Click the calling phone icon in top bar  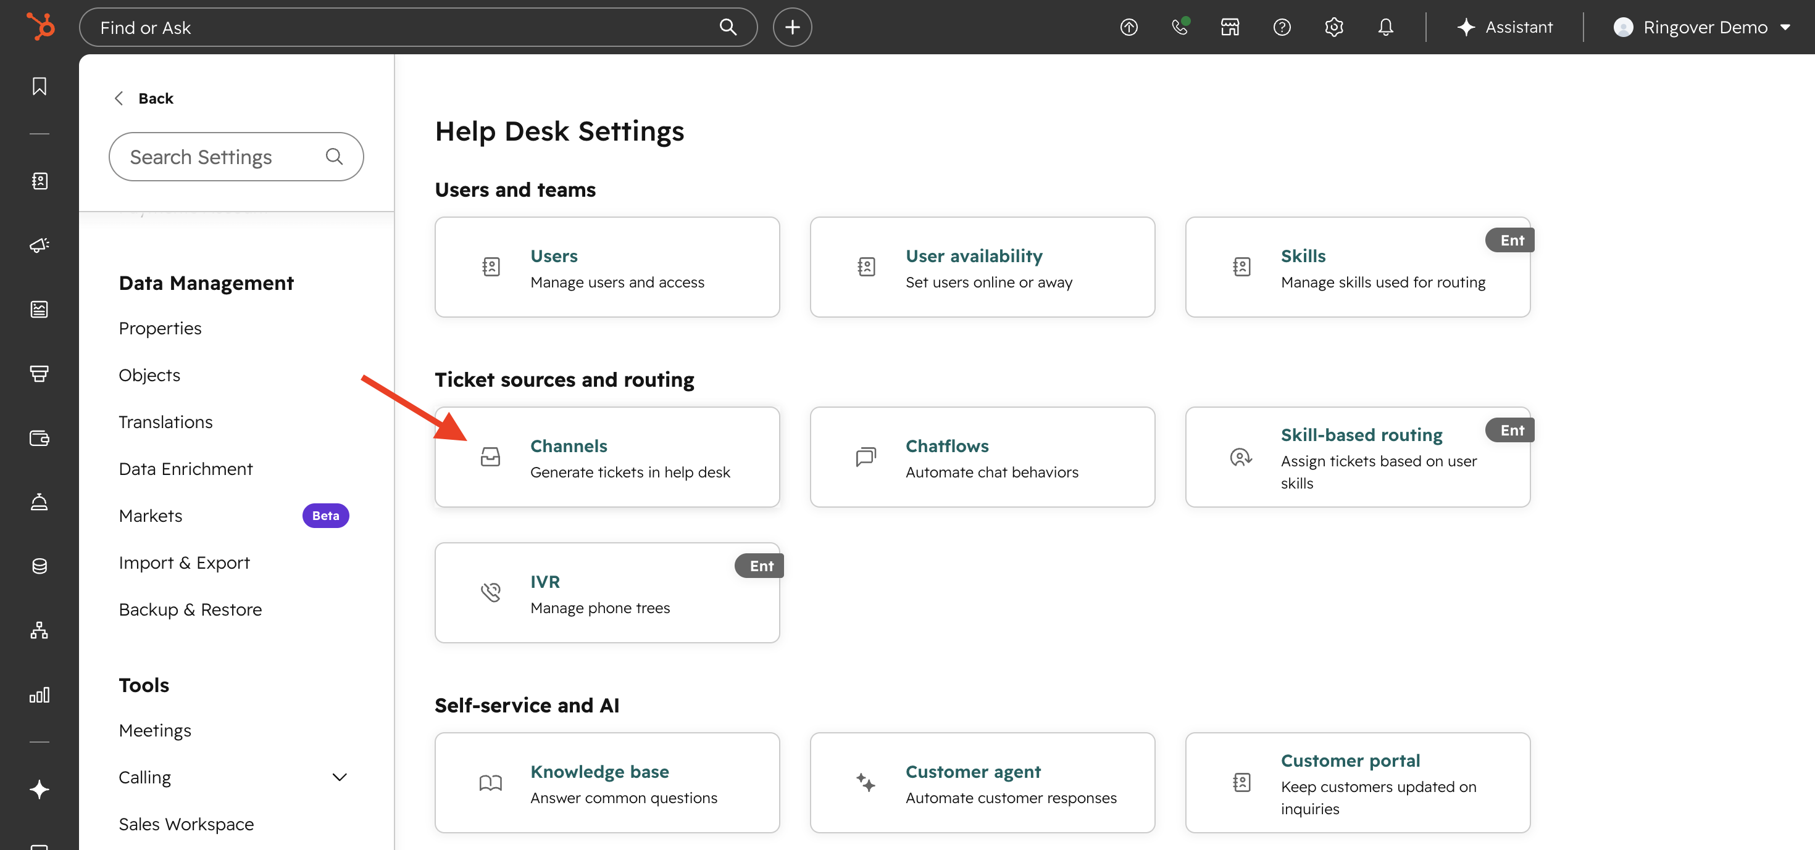tap(1180, 27)
